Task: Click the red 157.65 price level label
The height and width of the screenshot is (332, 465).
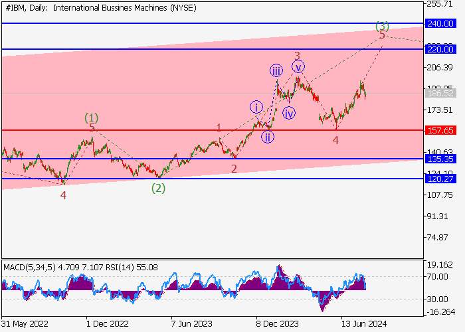Action: pyautogui.click(x=440, y=130)
